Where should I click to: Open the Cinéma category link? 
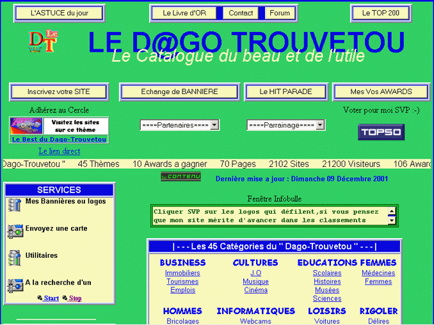click(256, 290)
